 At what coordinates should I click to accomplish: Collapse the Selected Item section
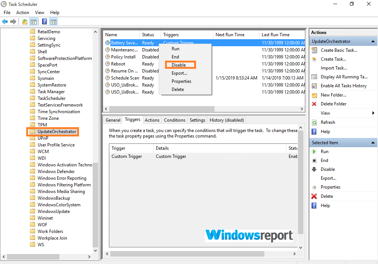click(x=373, y=143)
